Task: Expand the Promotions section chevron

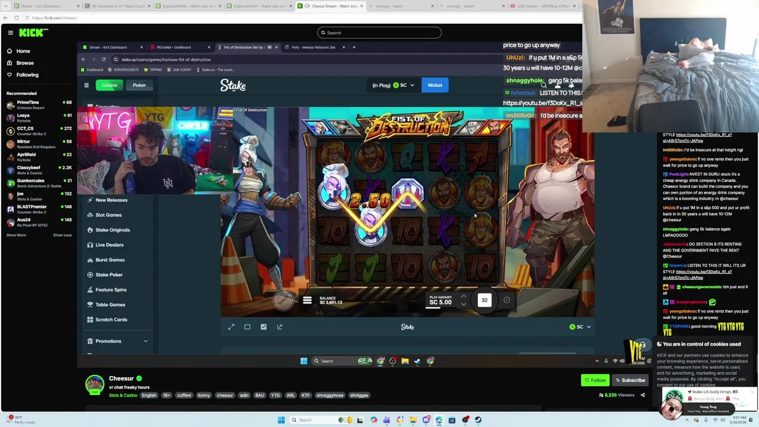Action: tap(145, 341)
